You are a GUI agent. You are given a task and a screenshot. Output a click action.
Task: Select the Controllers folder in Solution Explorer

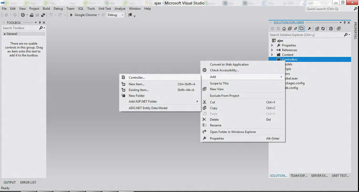tap(310, 60)
